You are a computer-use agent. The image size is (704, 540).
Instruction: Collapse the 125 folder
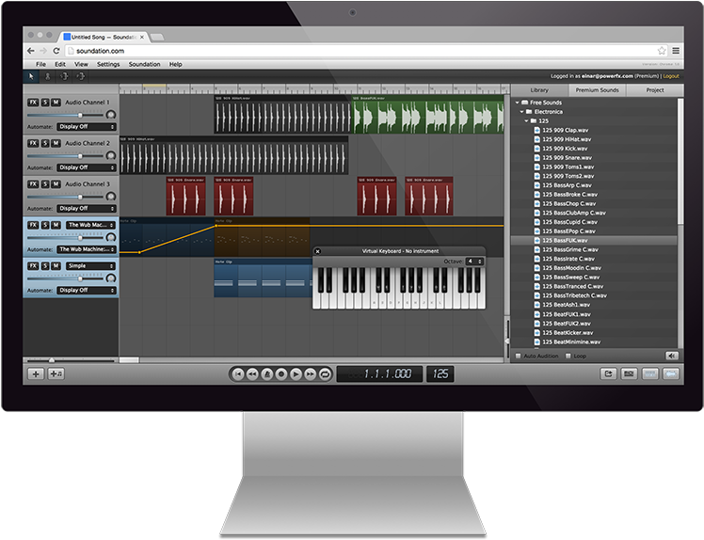pyautogui.click(x=526, y=120)
